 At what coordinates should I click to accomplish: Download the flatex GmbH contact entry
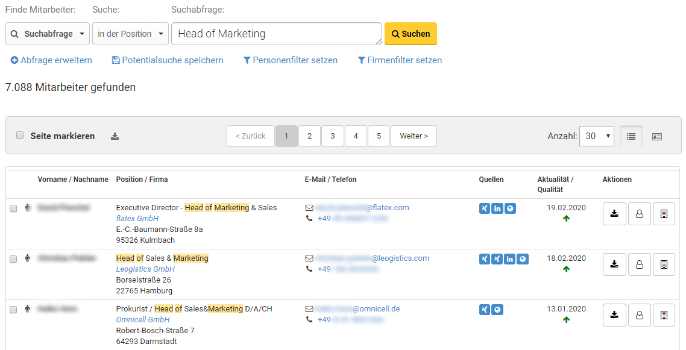pyautogui.click(x=614, y=214)
